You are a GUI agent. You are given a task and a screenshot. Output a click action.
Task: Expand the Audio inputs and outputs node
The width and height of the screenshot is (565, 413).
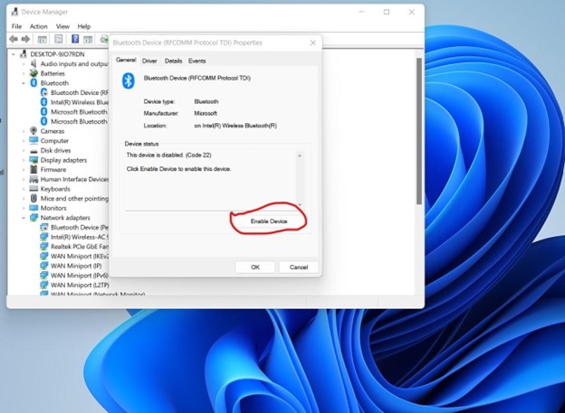pos(24,64)
